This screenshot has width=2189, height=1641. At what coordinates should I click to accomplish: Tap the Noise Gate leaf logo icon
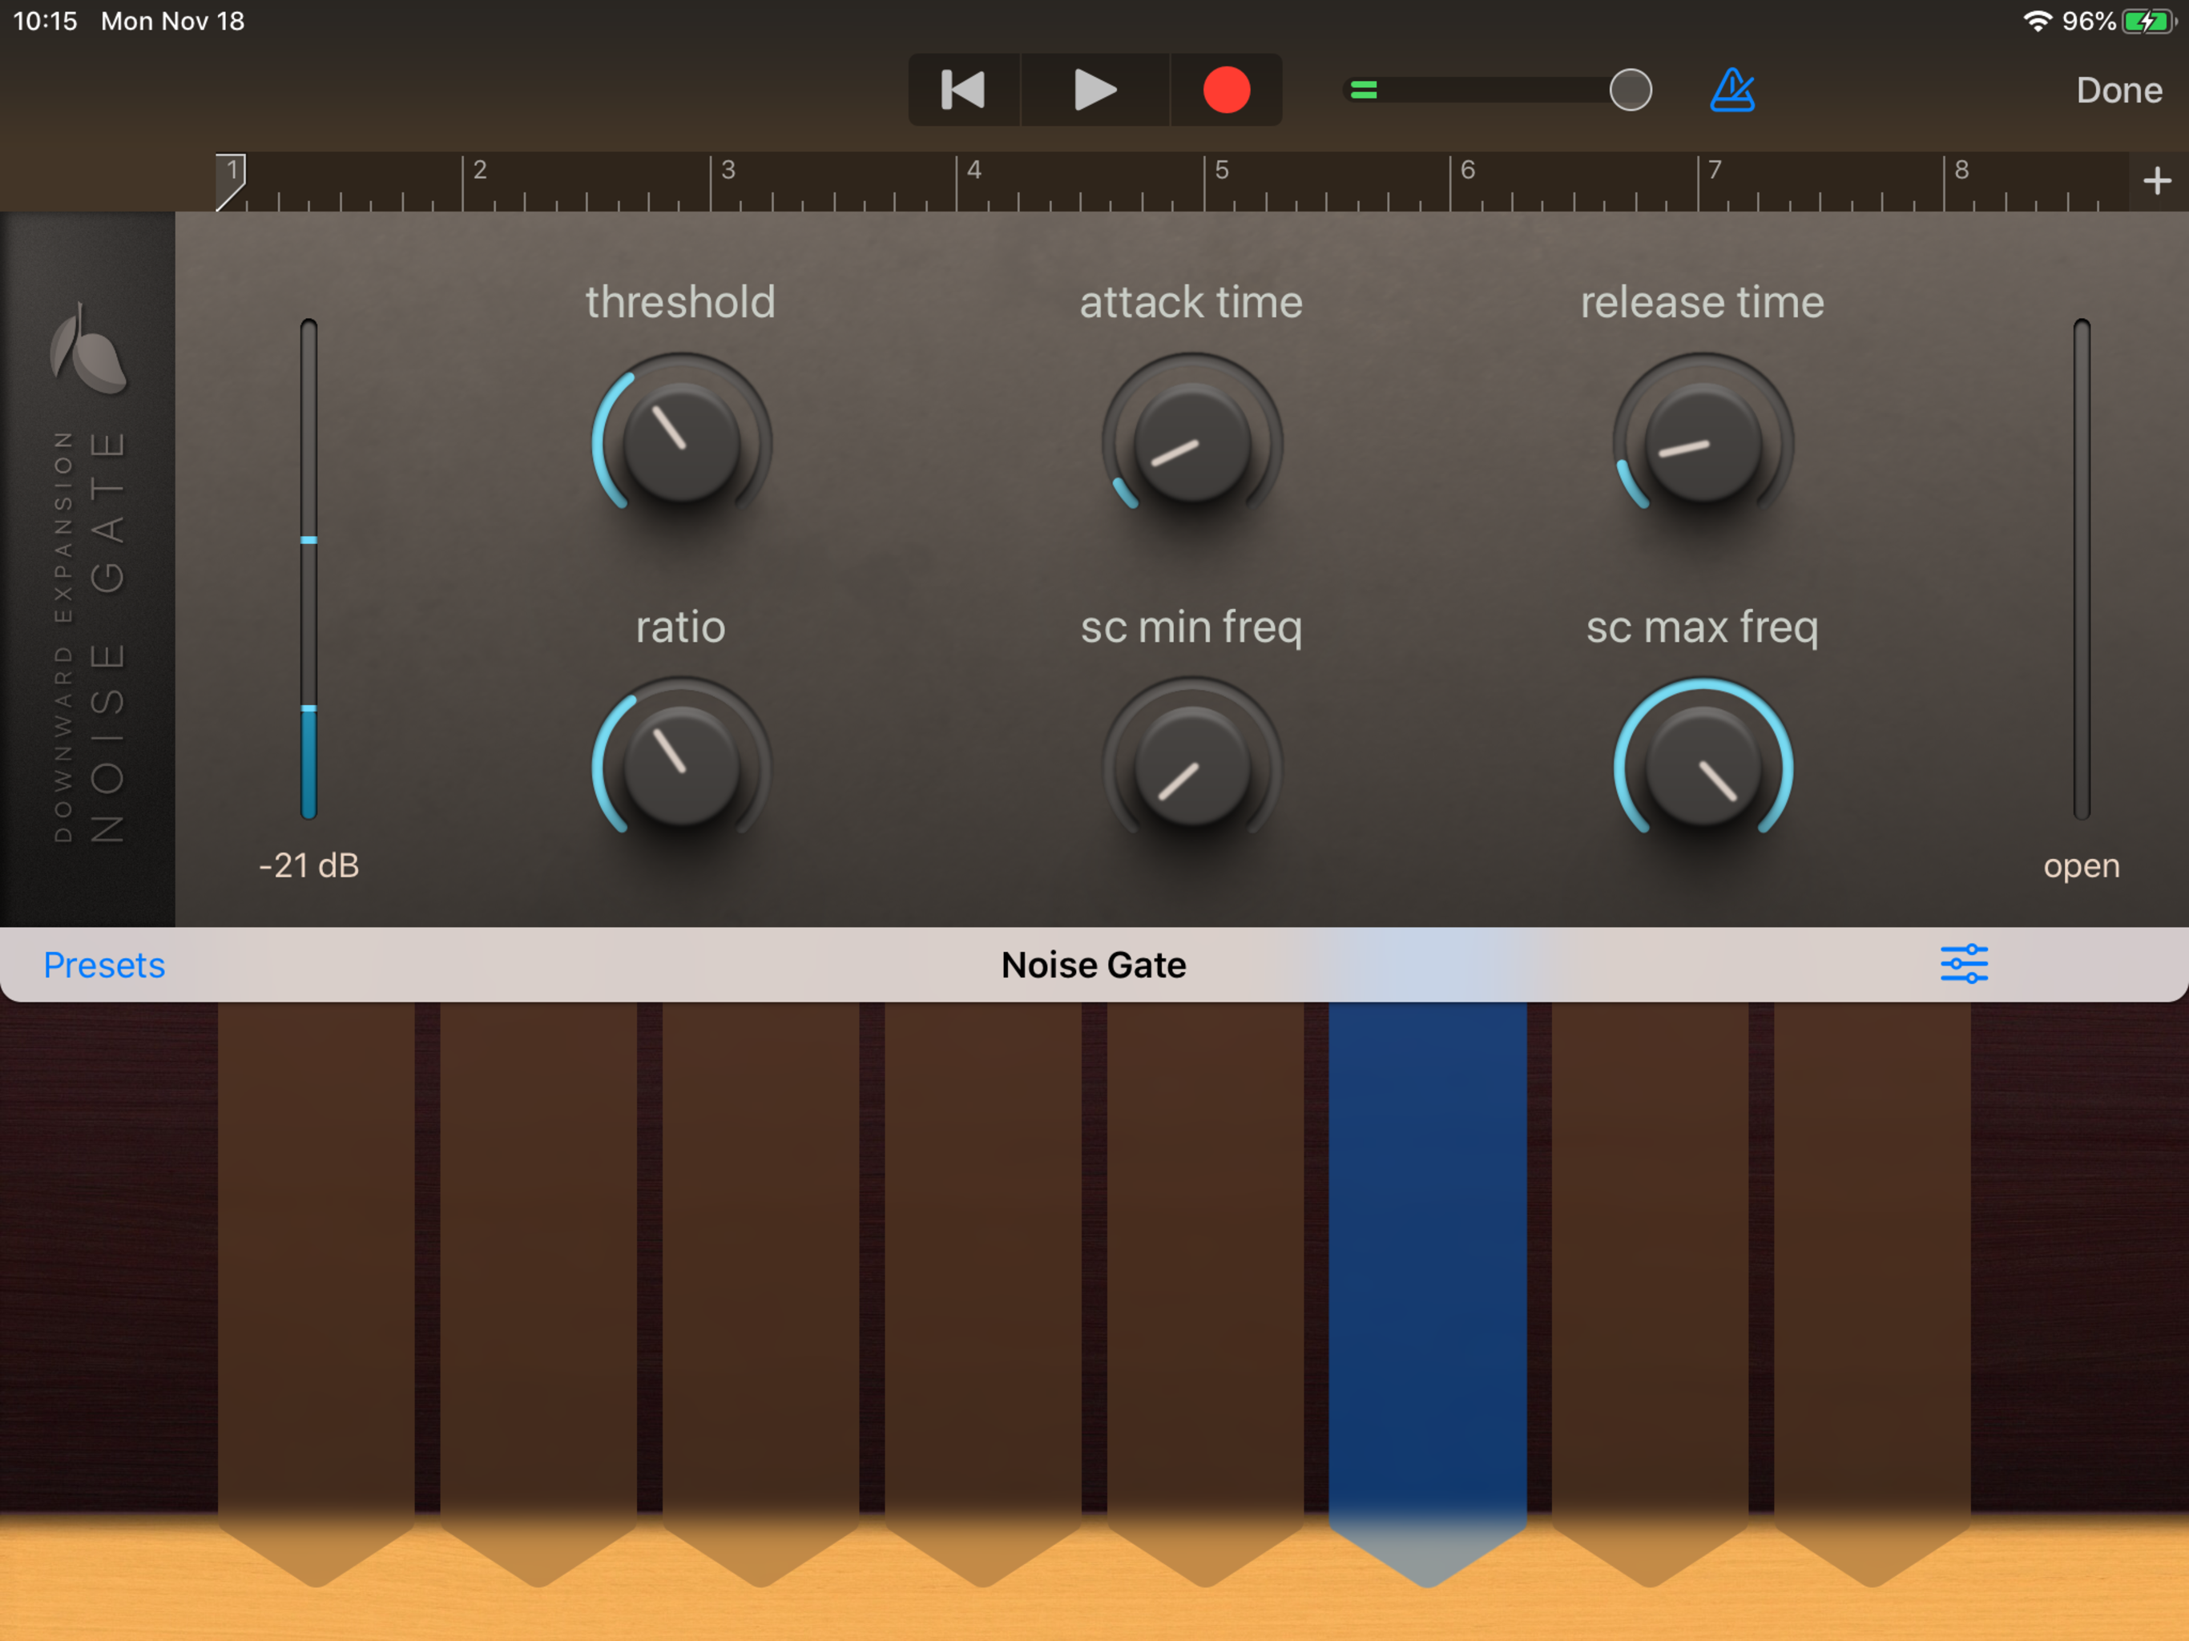[87, 349]
